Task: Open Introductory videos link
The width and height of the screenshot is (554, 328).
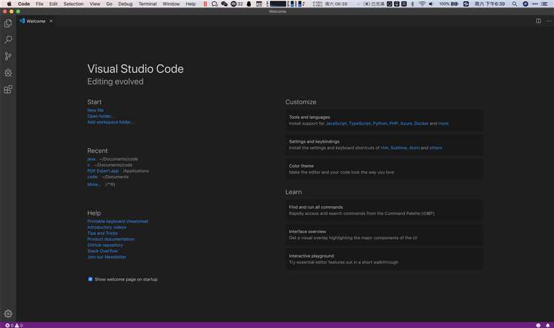Action: click(107, 228)
